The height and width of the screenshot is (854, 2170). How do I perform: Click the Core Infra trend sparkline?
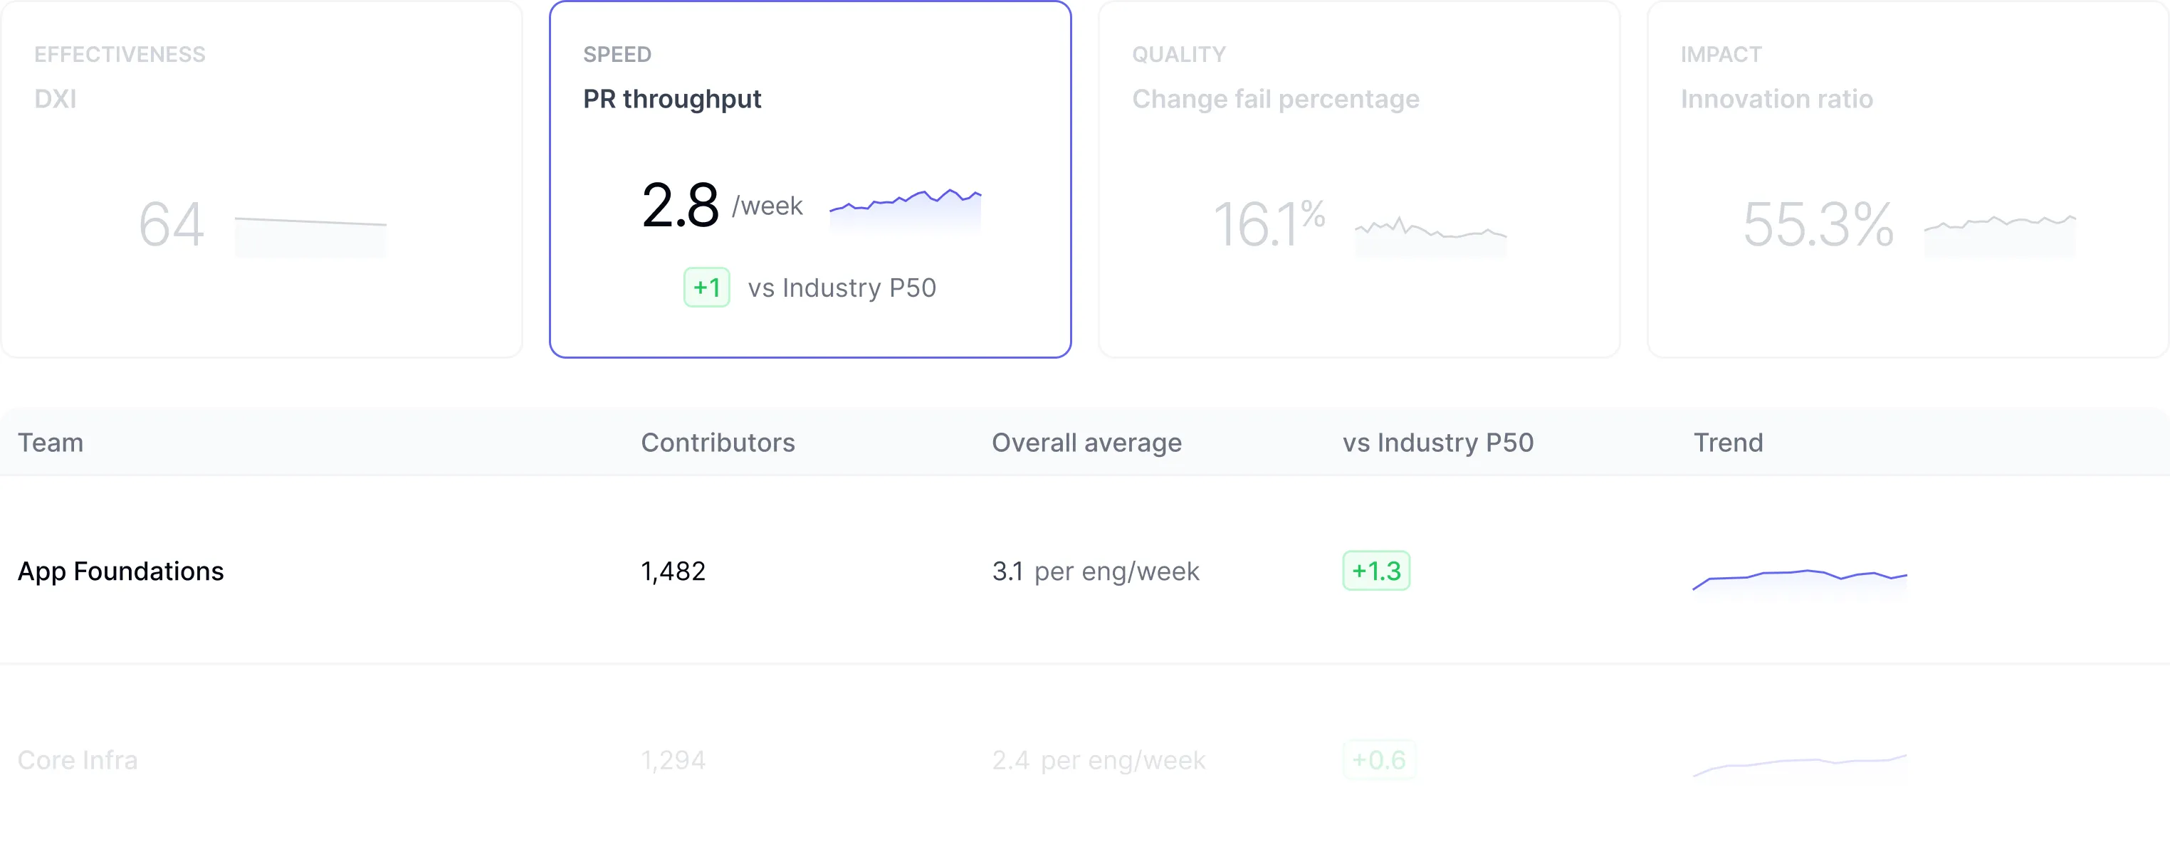point(1801,766)
